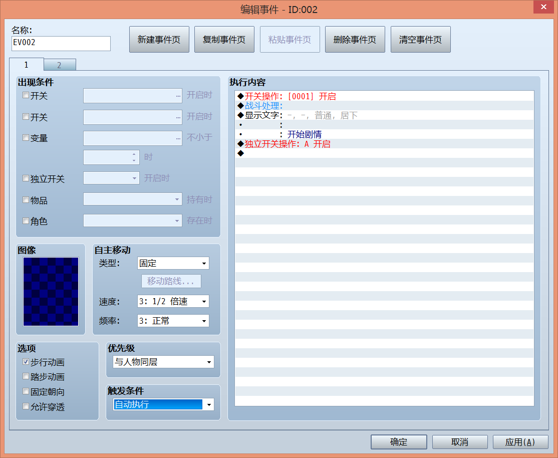Open the 角色 selection dropdown
558x458 pixels.
tap(132, 220)
